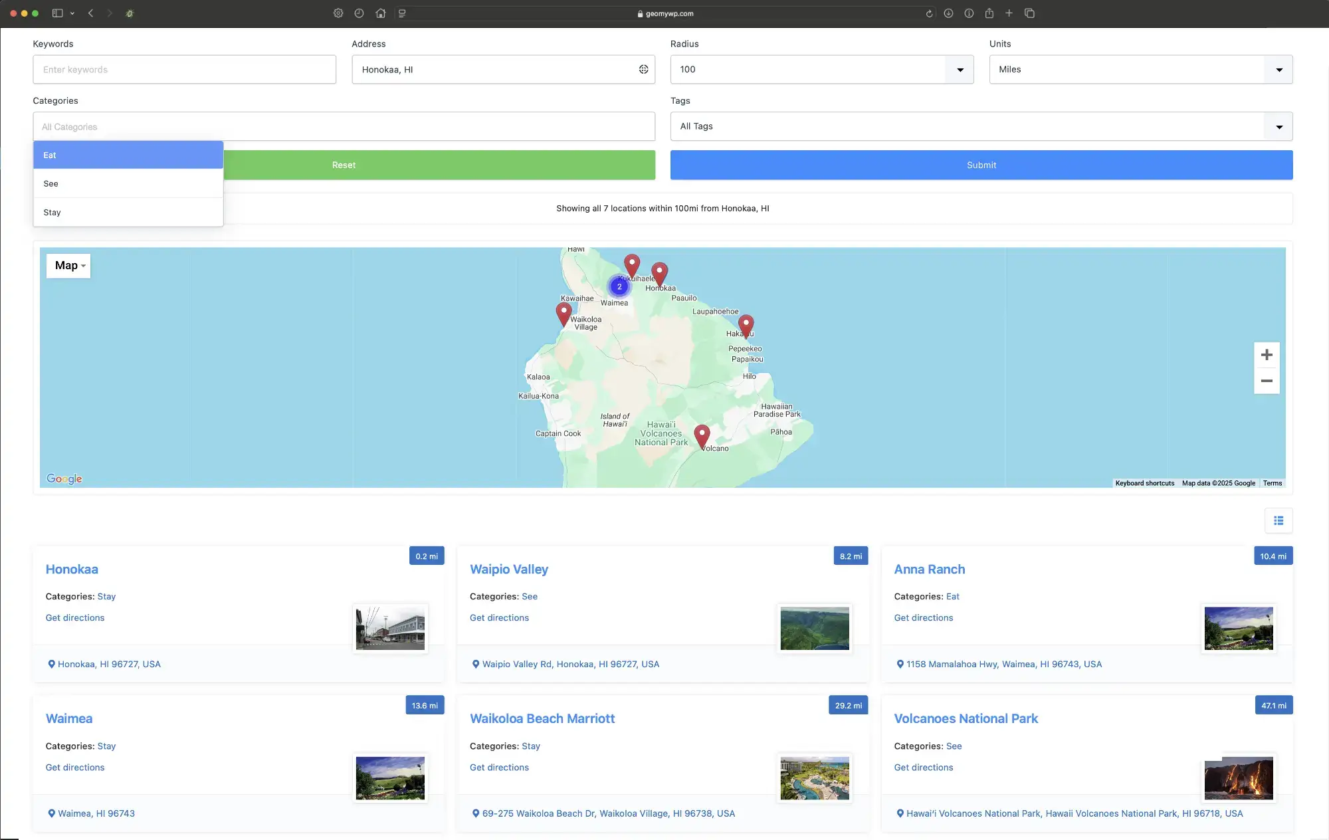Click the browser reload icon
This screenshot has width=1329, height=840.
(929, 13)
